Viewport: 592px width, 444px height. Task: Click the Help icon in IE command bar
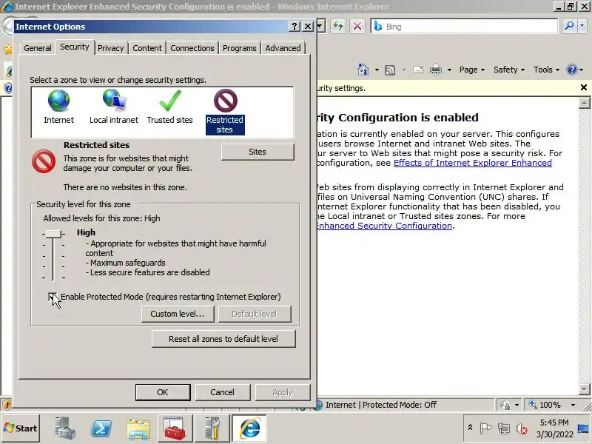point(571,70)
